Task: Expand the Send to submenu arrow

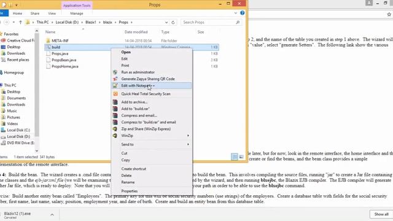Action: 188,144
